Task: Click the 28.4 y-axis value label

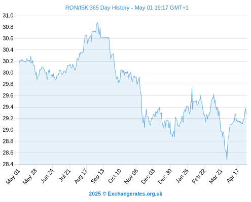Action: click(8, 164)
